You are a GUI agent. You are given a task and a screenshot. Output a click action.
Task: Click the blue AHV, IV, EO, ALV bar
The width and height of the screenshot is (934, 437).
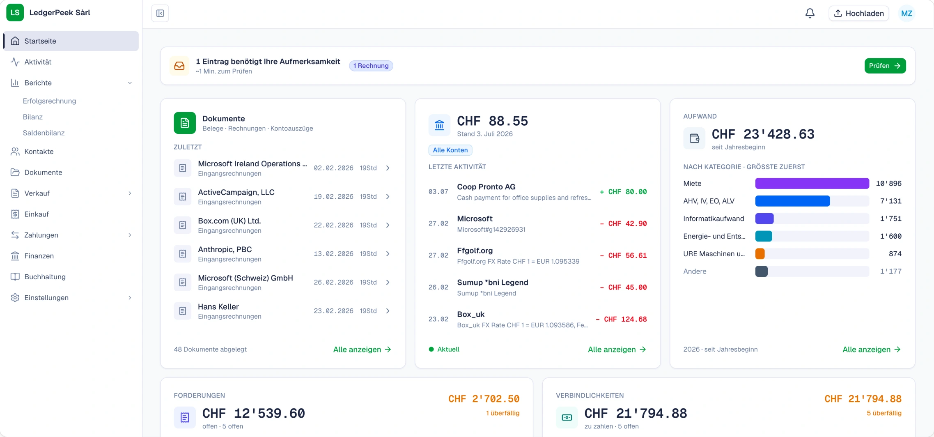tap(792, 201)
